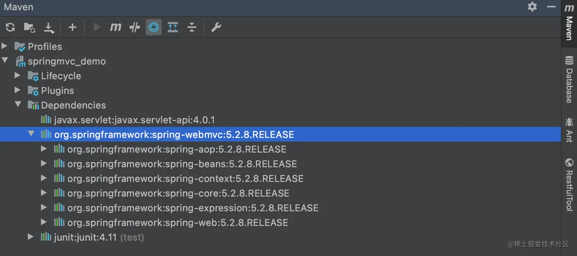Open the RestfulTool side tab
The width and height of the screenshot is (577, 256).
(569, 184)
